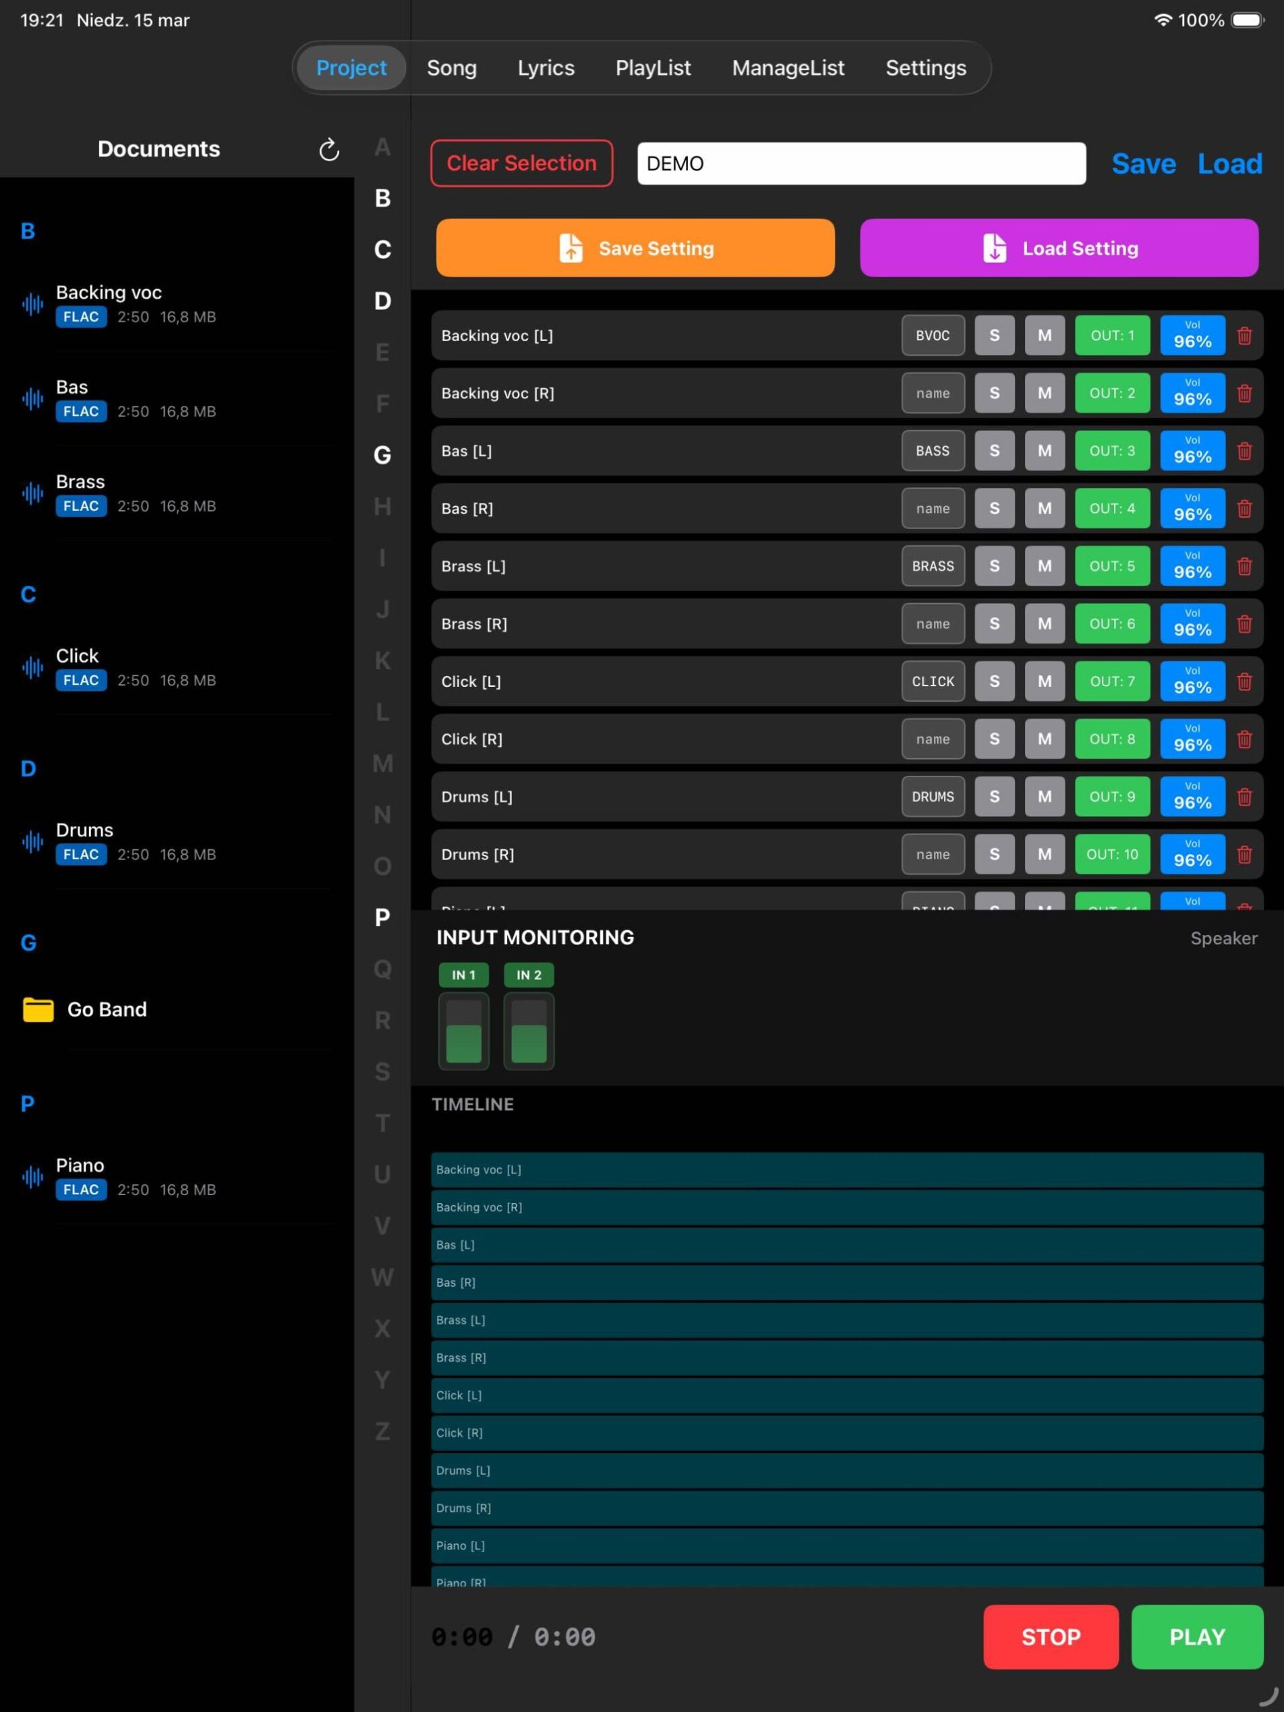Remove the Brass [R] track
Image resolution: width=1284 pixels, height=1712 pixels.
coord(1244,624)
